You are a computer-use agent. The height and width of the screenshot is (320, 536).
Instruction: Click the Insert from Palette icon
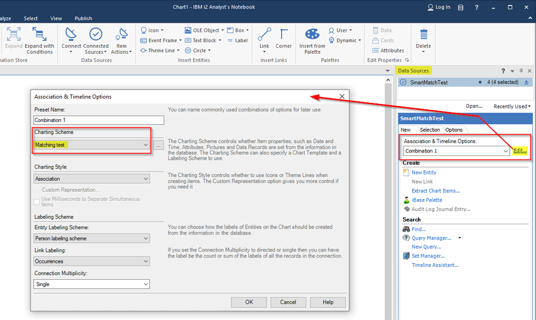[312, 36]
